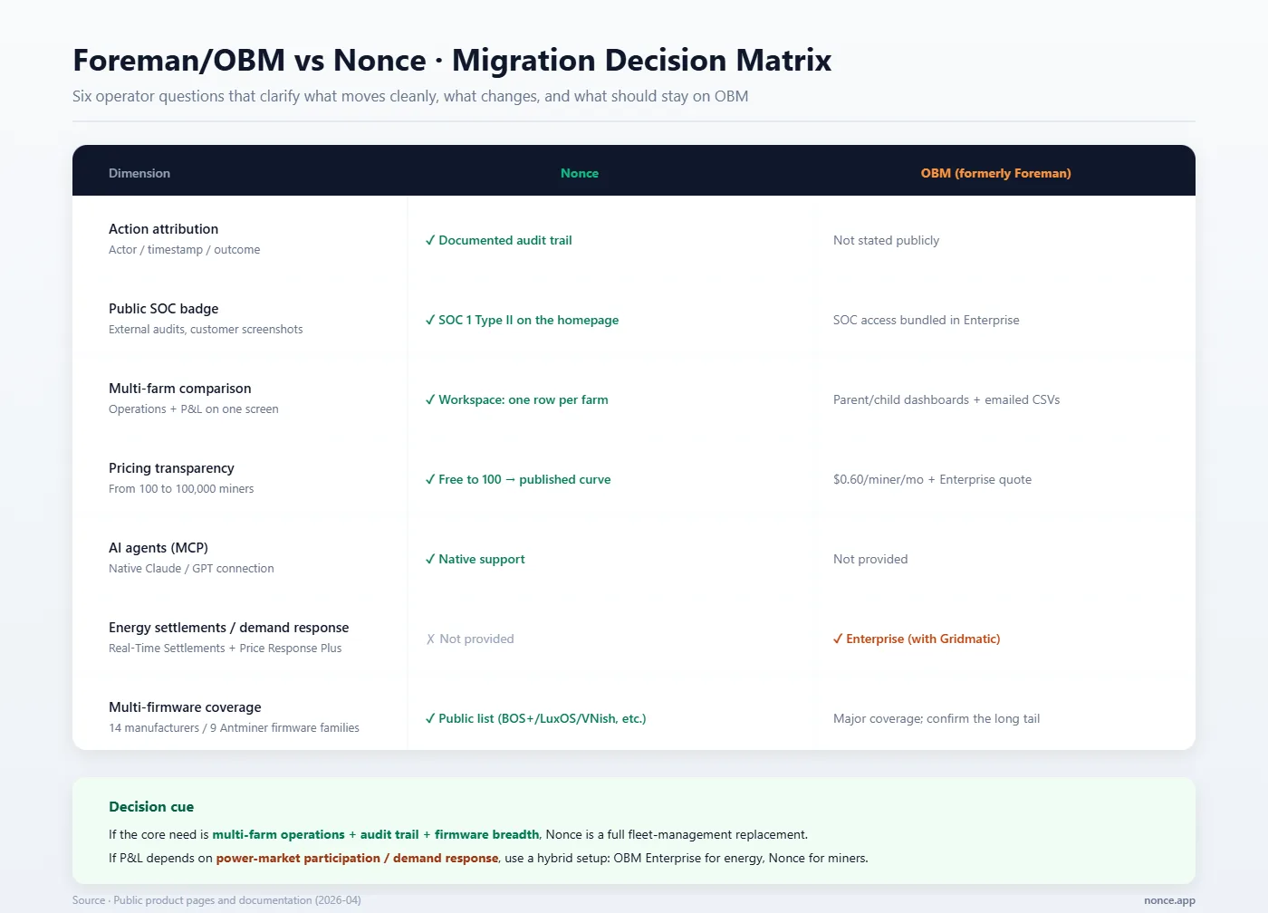Viewport: 1268px width, 913px height.
Task: Click the Dimension column header
Action: pos(139,173)
